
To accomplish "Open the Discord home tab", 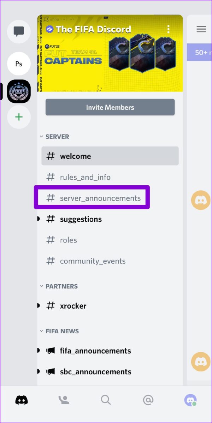I will [22, 400].
